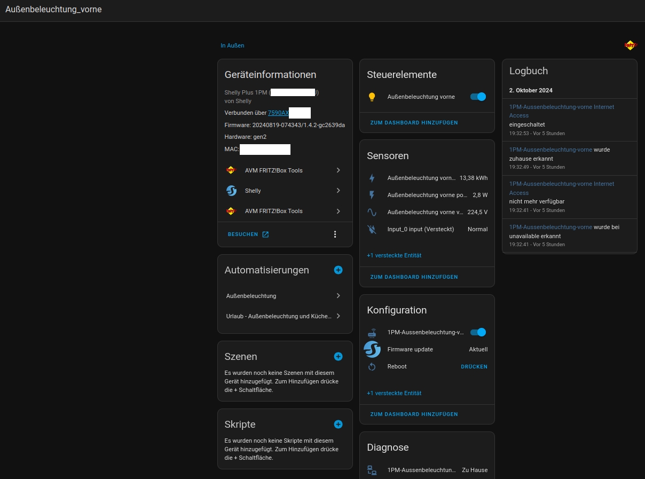Click ZUM DASHBOARD HINZUFÜGEN in Konfiguration

(414, 414)
